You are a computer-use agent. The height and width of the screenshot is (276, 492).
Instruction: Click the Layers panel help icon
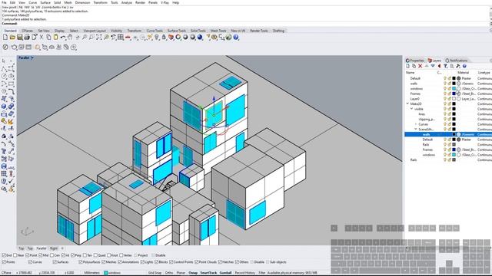[464, 66]
